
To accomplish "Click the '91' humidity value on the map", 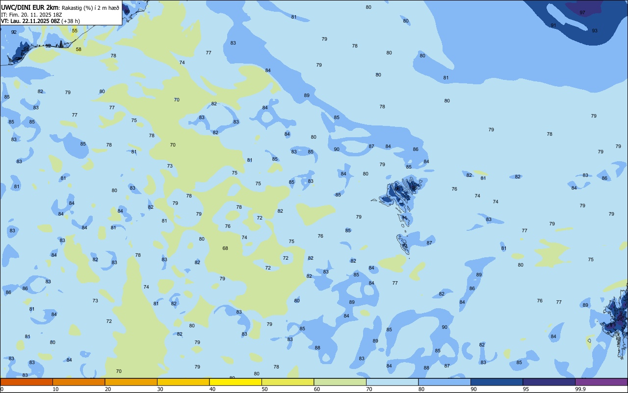I will pyautogui.click(x=553, y=25).
